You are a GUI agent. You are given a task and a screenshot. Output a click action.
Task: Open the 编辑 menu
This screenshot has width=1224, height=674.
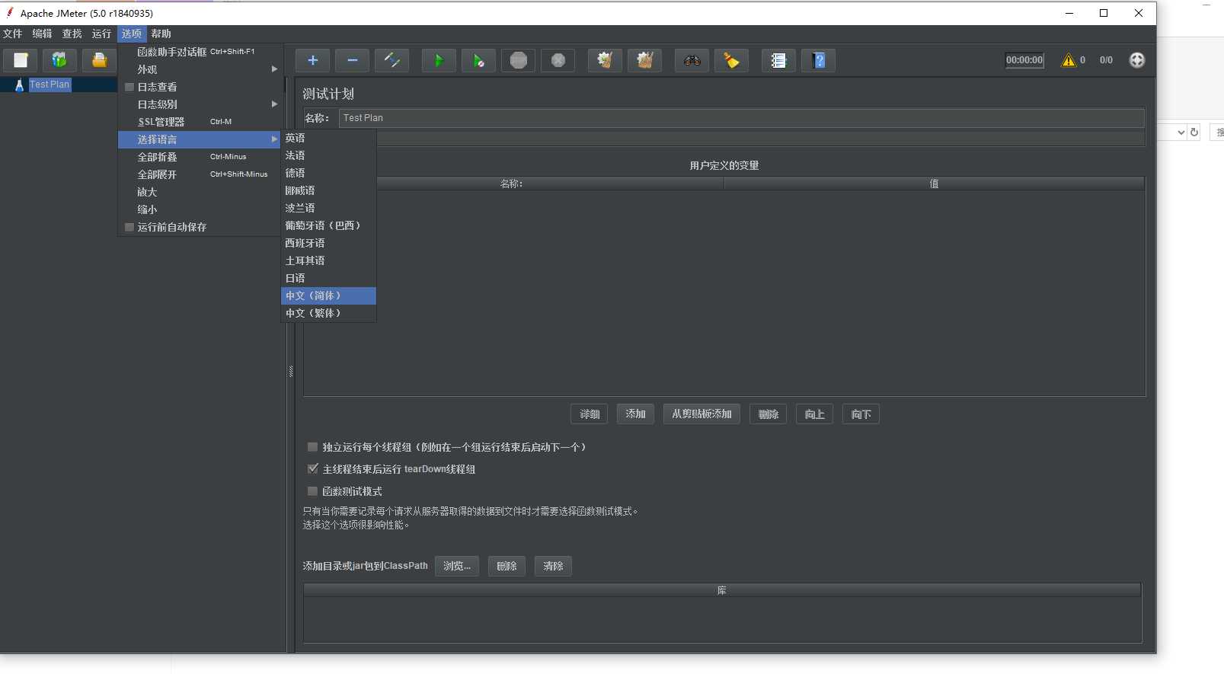[x=42, y=34]
